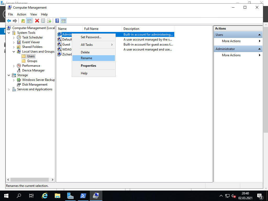
Task: Open Internet Explorer from the taskbar
Action: 45,196
